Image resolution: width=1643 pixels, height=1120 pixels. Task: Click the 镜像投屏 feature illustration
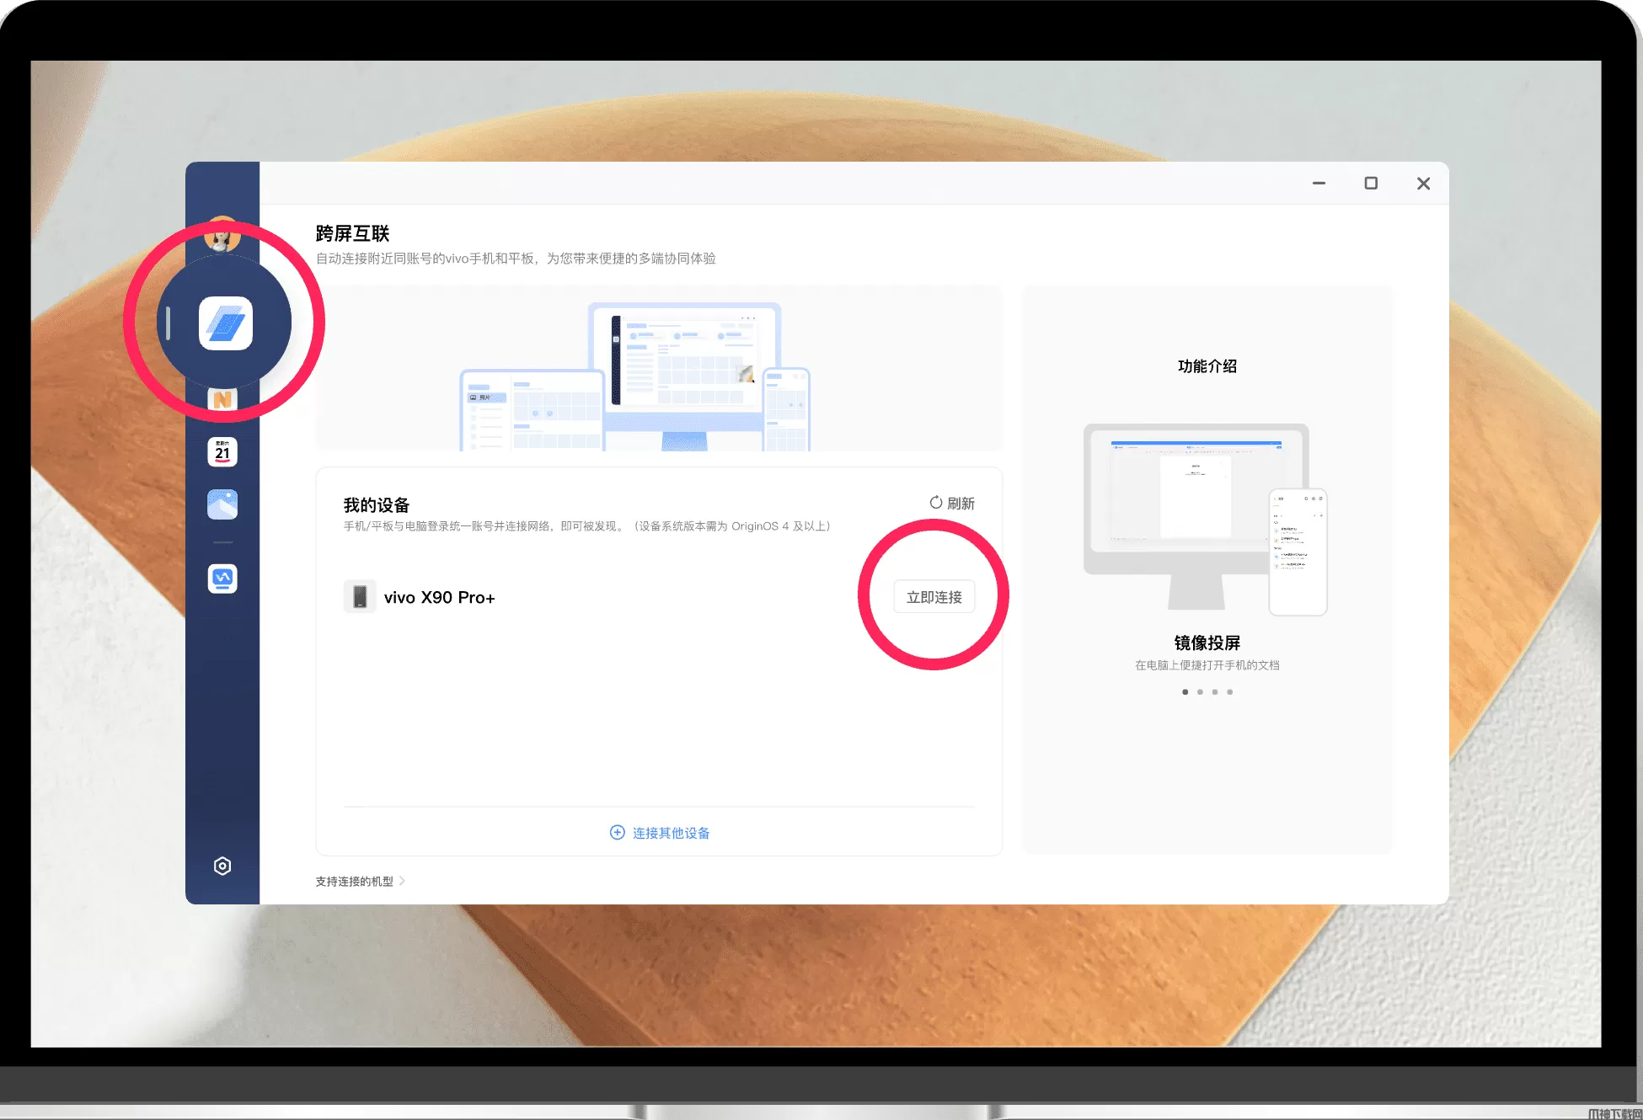[1205, 518]
